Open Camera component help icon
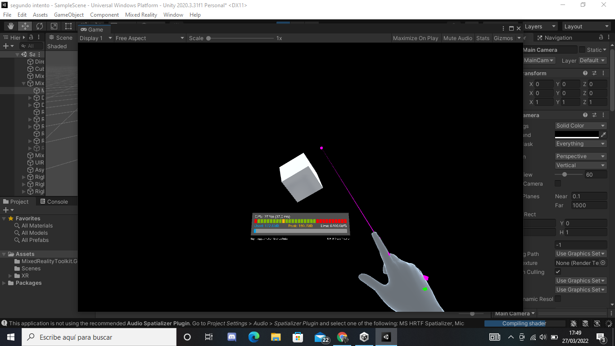The width and height of the screenshot is (615, 346). (x=585, y=115)
